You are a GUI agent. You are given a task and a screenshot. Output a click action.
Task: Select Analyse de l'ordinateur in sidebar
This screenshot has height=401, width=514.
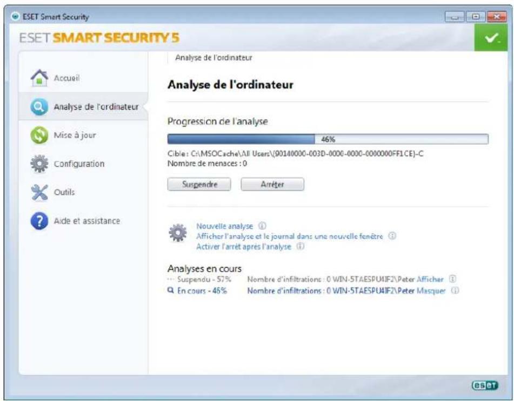83,107
